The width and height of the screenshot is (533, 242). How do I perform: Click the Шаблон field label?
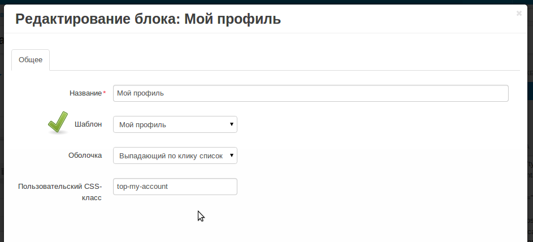(x=88, y=124)
